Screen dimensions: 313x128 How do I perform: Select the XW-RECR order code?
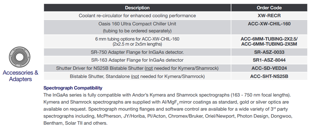[269, 16]
